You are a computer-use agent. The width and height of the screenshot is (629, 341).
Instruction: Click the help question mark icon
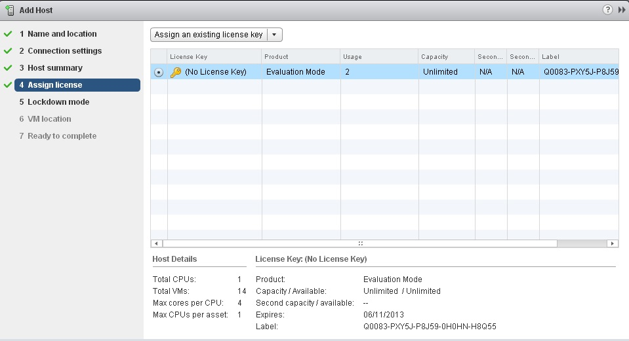[607, 10]
